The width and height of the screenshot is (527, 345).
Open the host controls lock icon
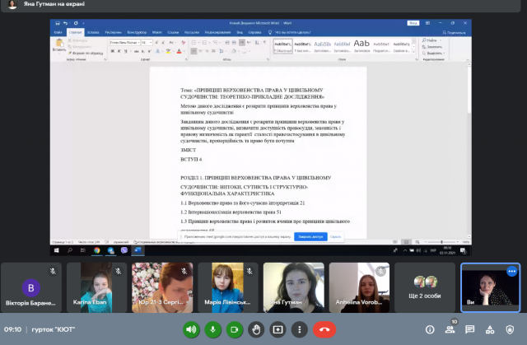coord(511,329)
